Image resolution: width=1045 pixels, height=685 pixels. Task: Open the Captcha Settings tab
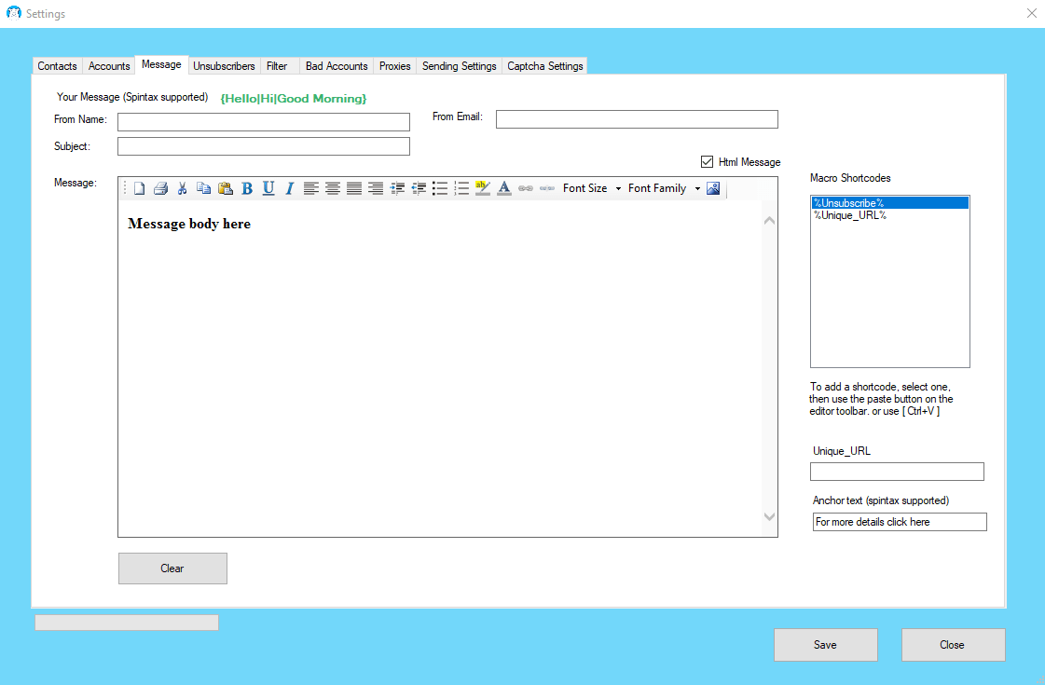coord(545,66)
